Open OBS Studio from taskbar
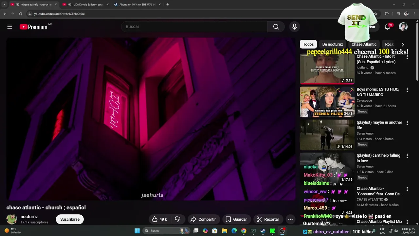This screenshot has width=419, height=236. tap(282, 231)
